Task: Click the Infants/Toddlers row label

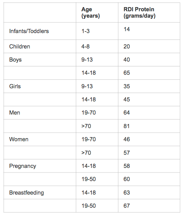Action: (29, 31)
